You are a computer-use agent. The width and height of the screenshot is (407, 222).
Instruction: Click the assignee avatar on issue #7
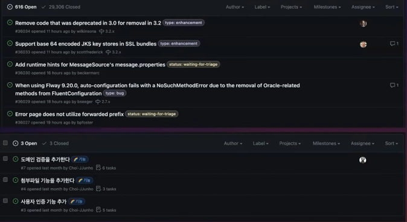[362, 160]
